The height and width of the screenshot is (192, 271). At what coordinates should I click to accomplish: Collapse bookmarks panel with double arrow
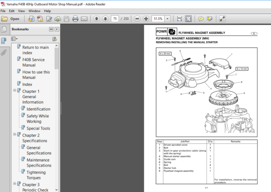[x=51, y=29]
